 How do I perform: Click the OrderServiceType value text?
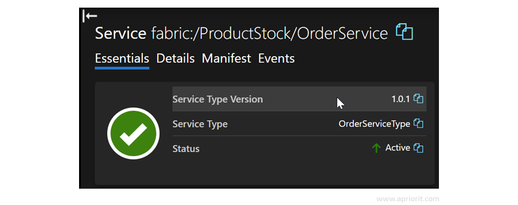(x=374, y=124)
